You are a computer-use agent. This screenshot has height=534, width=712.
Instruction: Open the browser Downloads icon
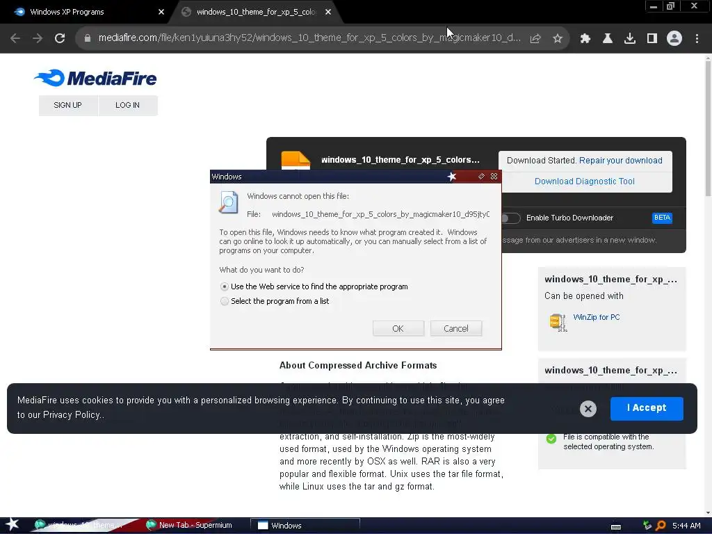[630, 39]
